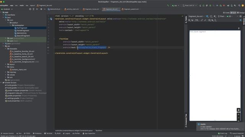Open the Event Log
The height and width of the screenshot is (137, 245).
[222, 134]
